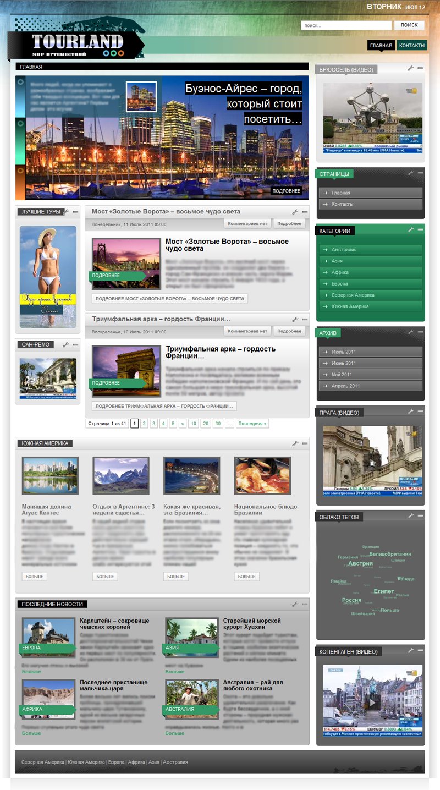Click the search input field

click(346, 25)
